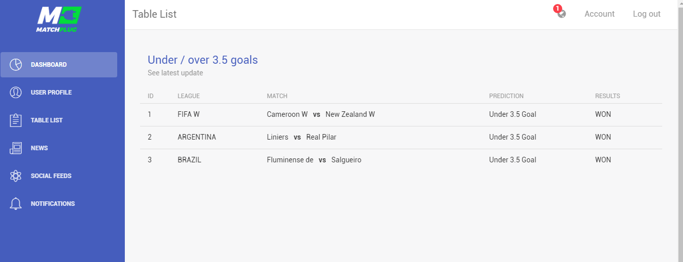Open the News section
Viewport: 683px width, 262px height.
click(39, 148)
